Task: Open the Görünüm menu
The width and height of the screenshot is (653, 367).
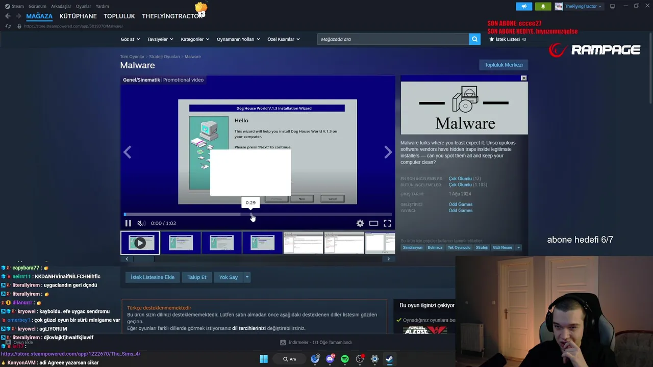Action: tap(37, 6)
